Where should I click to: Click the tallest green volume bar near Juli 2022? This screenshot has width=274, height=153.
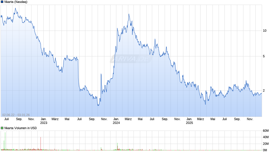point(5,141)
